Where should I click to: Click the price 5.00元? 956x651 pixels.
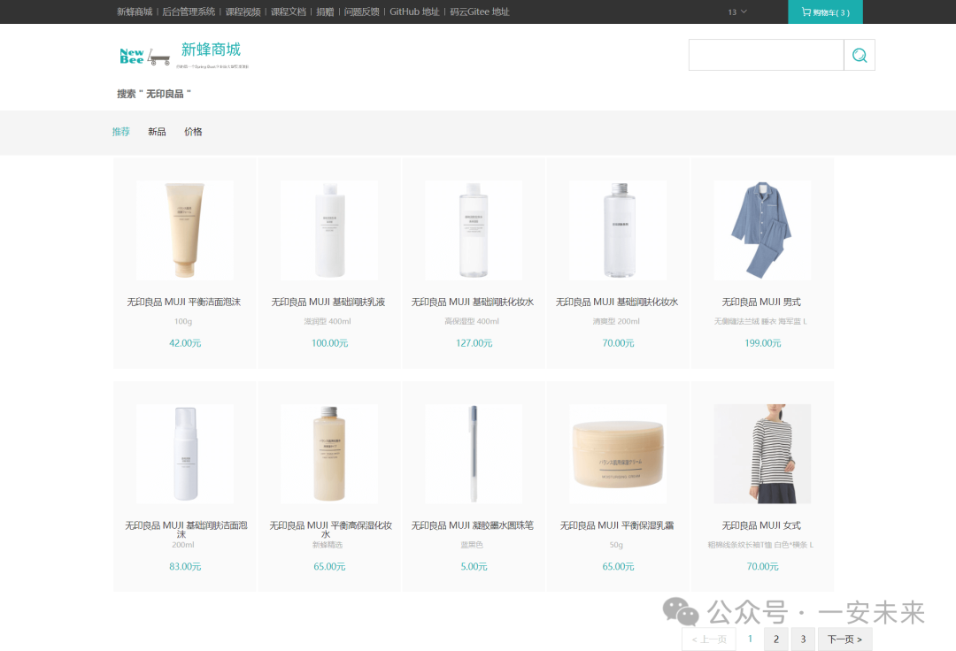pos(474,567)
